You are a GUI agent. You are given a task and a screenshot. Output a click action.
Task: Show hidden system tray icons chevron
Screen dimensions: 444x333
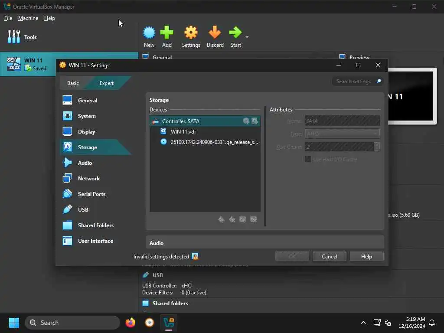click(363, 323)
